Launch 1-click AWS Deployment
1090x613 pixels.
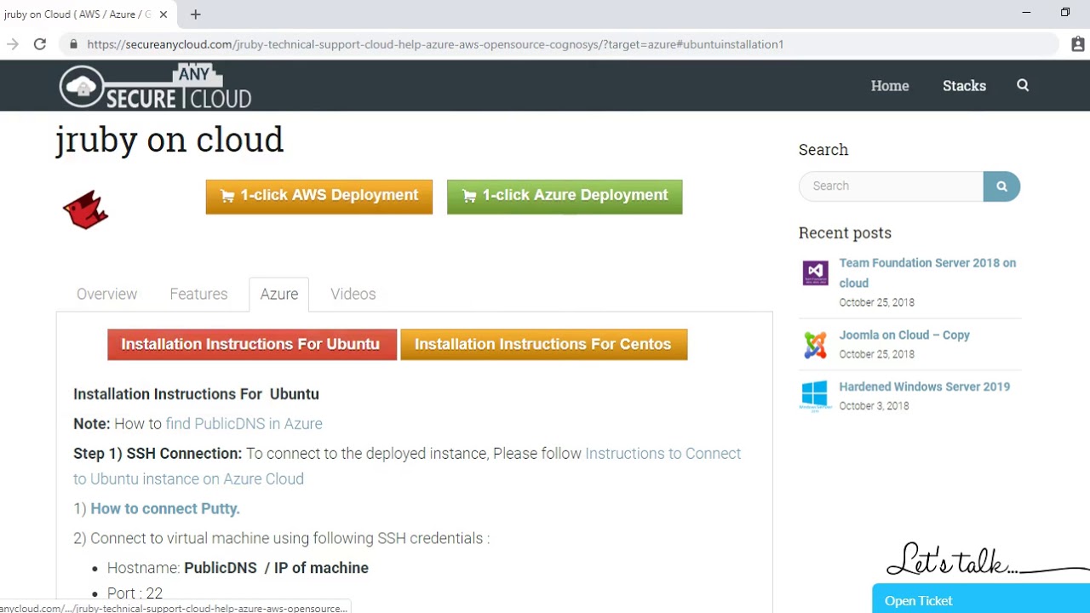[319, 197]
